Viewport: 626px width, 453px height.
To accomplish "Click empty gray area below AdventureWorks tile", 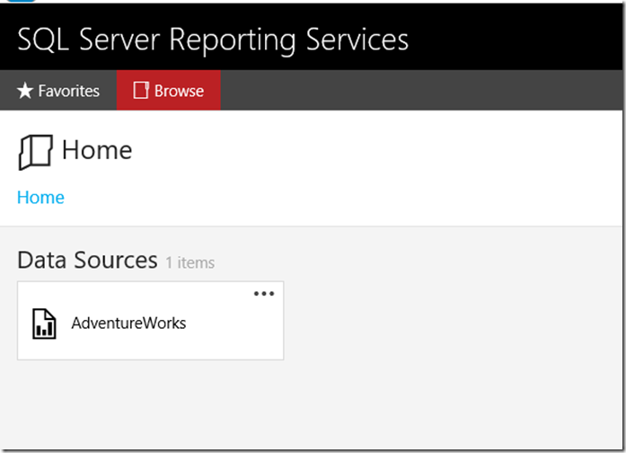I will 150,404.
